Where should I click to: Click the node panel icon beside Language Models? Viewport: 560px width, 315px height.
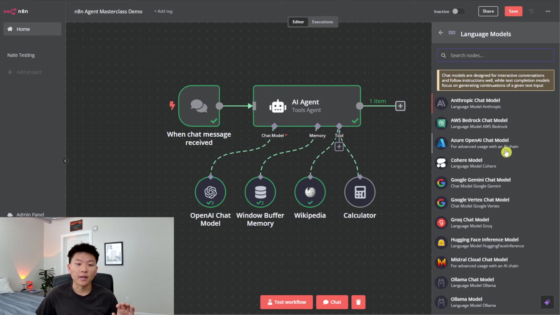(452, 32)
